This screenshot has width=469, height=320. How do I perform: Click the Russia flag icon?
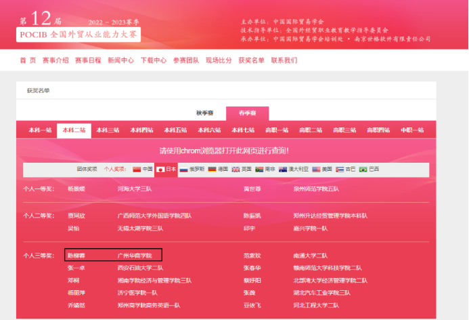[x=183, y=169]
